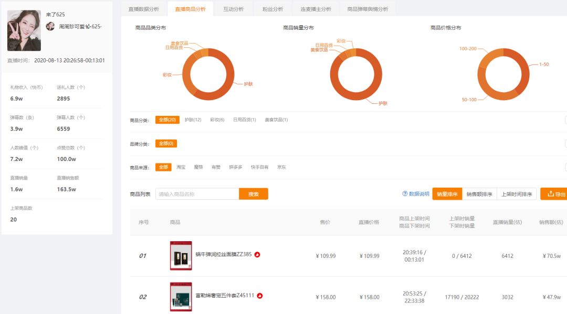Viewport: 567px width, 314px height.
Task: Select the 日用百货(1) category filter
Action: coord(244,120)
